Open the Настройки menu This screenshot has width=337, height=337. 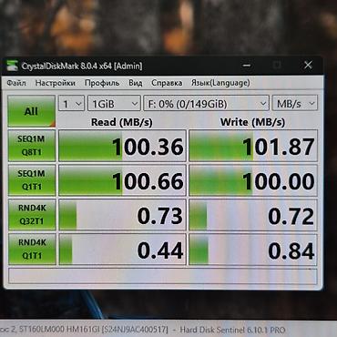click(56, 83)
